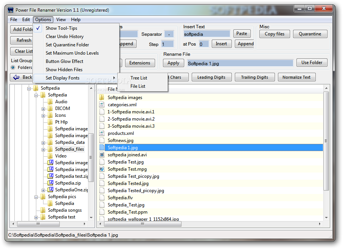Click the SoftpediaOne.zip archive icon
Viewport: 343px width, 249px height.
50,189
